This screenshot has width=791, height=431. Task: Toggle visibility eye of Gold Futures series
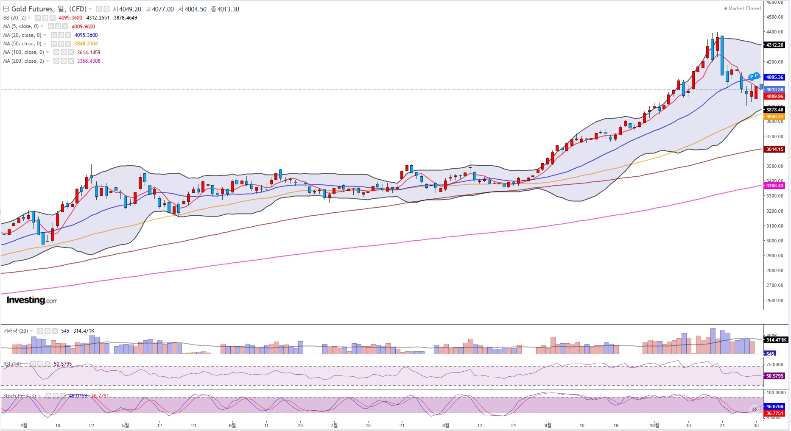(99, 9)
